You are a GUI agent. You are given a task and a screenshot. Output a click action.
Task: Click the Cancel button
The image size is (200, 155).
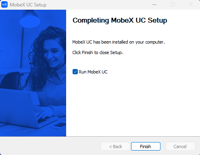[180, 146]
